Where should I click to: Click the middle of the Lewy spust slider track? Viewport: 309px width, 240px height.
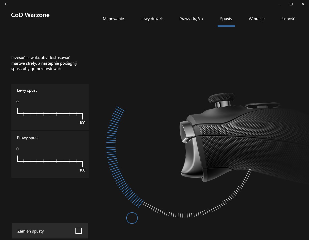tap(50, 113)
